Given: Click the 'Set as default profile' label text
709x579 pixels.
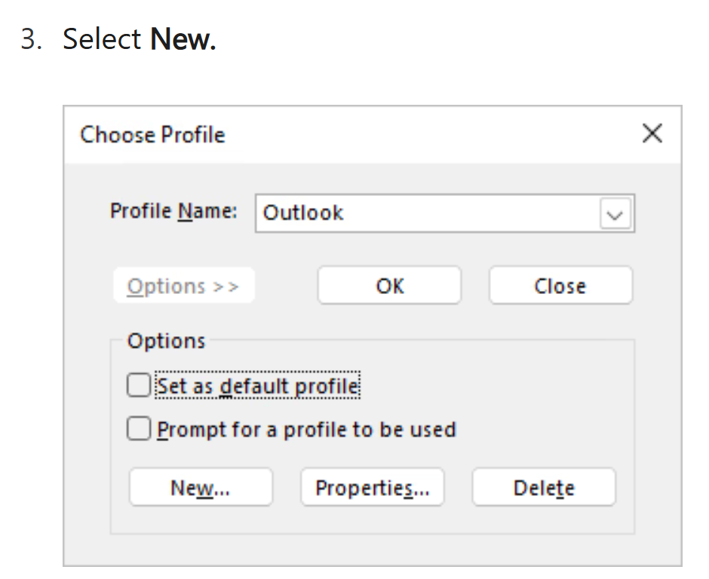Looking at the screenshot, I should (258, 386).
